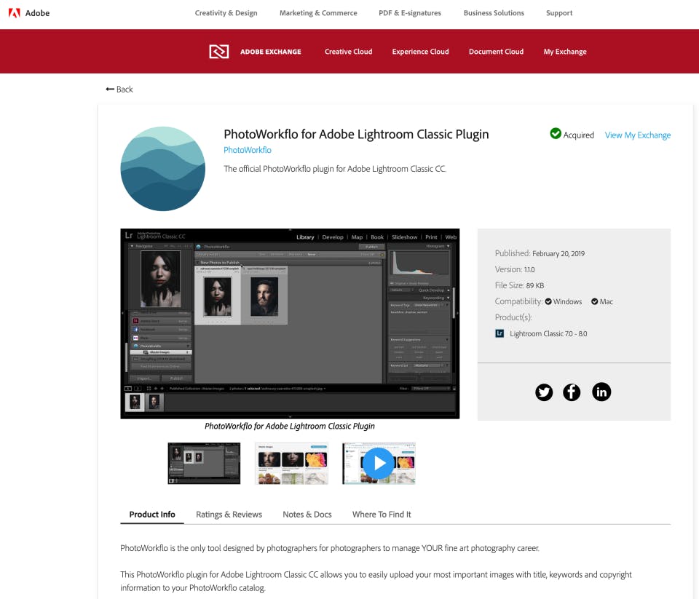Share on Facebook icon
The image size is (699, 599).
[572, 392]
